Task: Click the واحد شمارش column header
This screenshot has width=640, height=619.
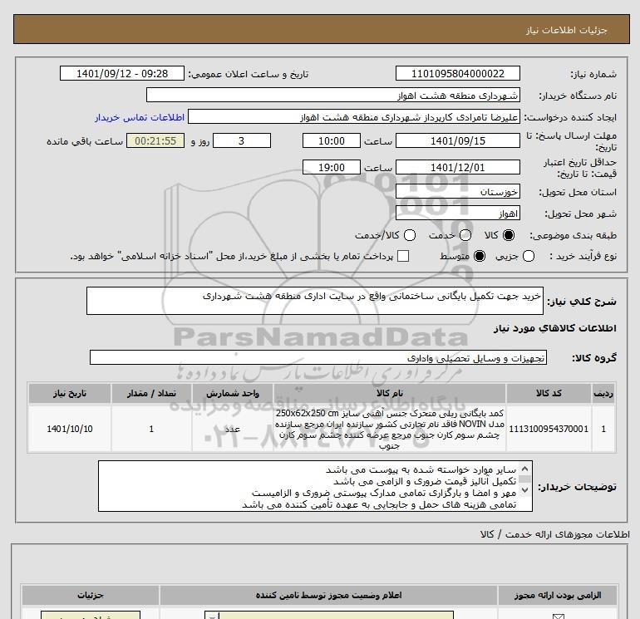Action: coord(232,393)
